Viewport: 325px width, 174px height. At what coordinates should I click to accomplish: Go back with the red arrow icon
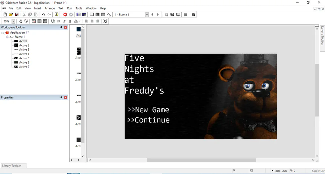[65, 14]
